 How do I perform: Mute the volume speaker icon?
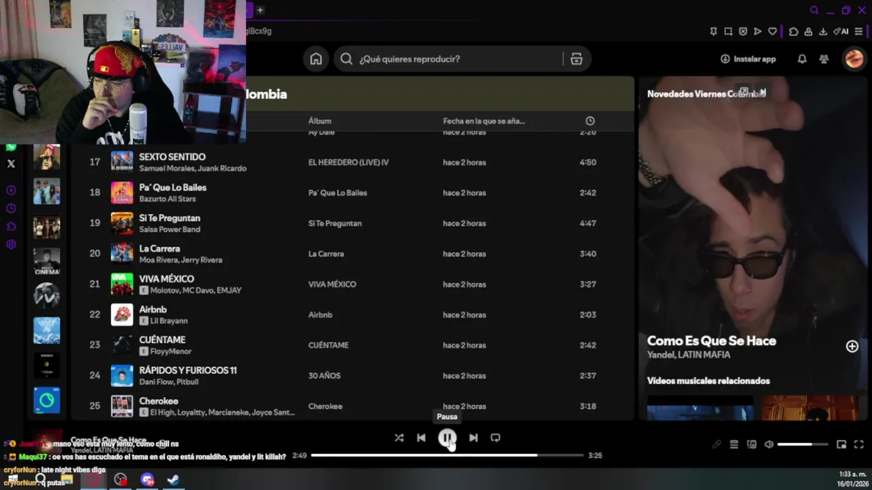769,444
